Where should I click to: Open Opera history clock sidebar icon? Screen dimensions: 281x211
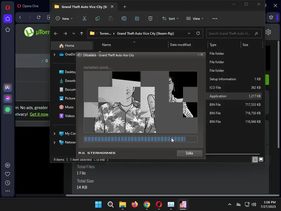7,183
